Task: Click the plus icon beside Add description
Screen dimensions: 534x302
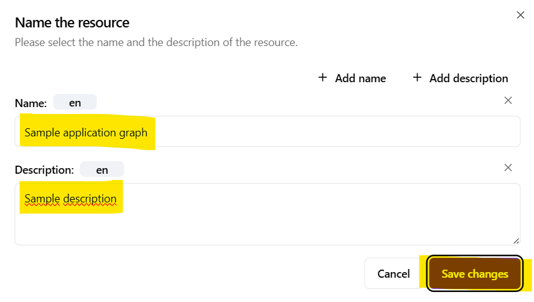Action: pyautogui.click(x=417, y=78)
